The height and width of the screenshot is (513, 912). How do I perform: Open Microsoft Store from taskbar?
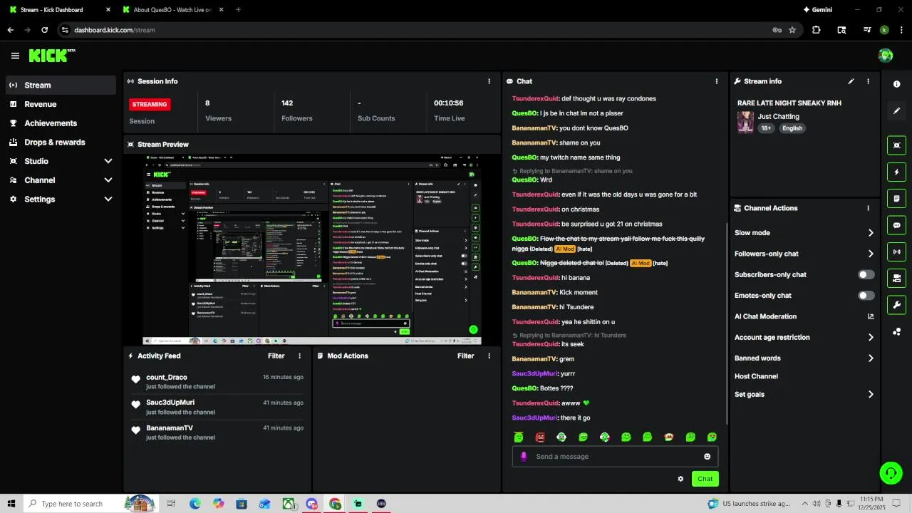point(242,504)
